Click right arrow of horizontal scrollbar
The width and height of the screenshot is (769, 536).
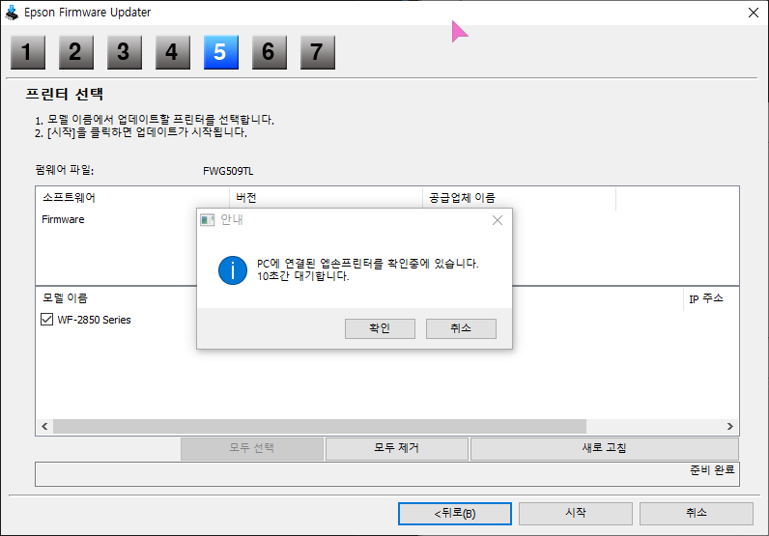coord(729,426)
